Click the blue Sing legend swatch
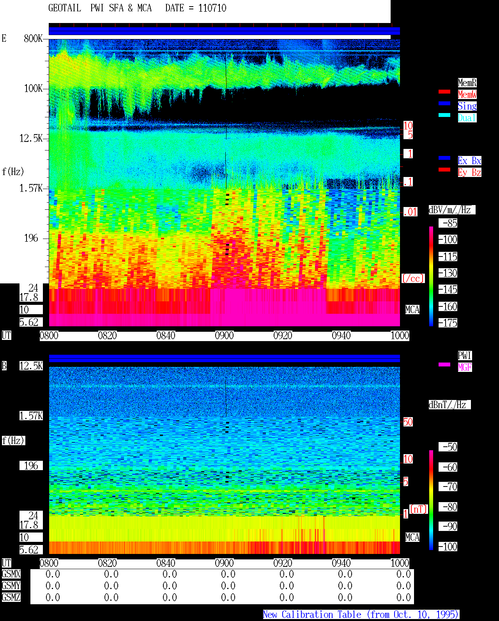Viewport: 499px width, 621px height. [x=444, y=103]
